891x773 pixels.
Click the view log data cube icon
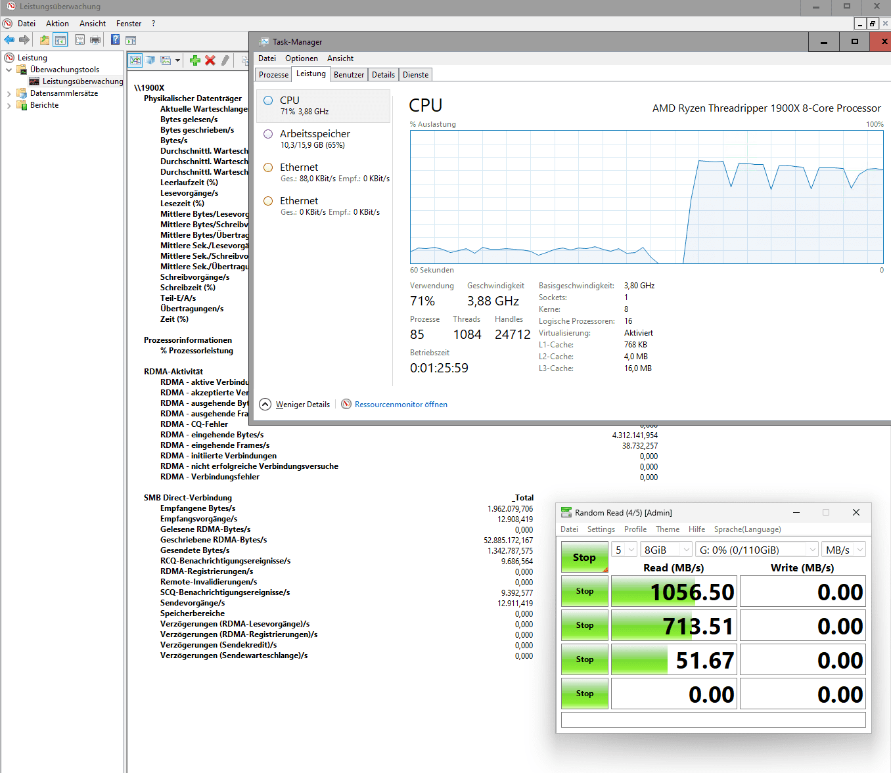click(x=150, y=60)
